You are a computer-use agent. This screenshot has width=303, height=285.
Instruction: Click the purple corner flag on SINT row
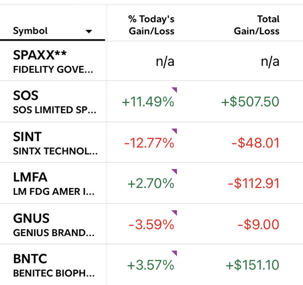tap(175, 131)
